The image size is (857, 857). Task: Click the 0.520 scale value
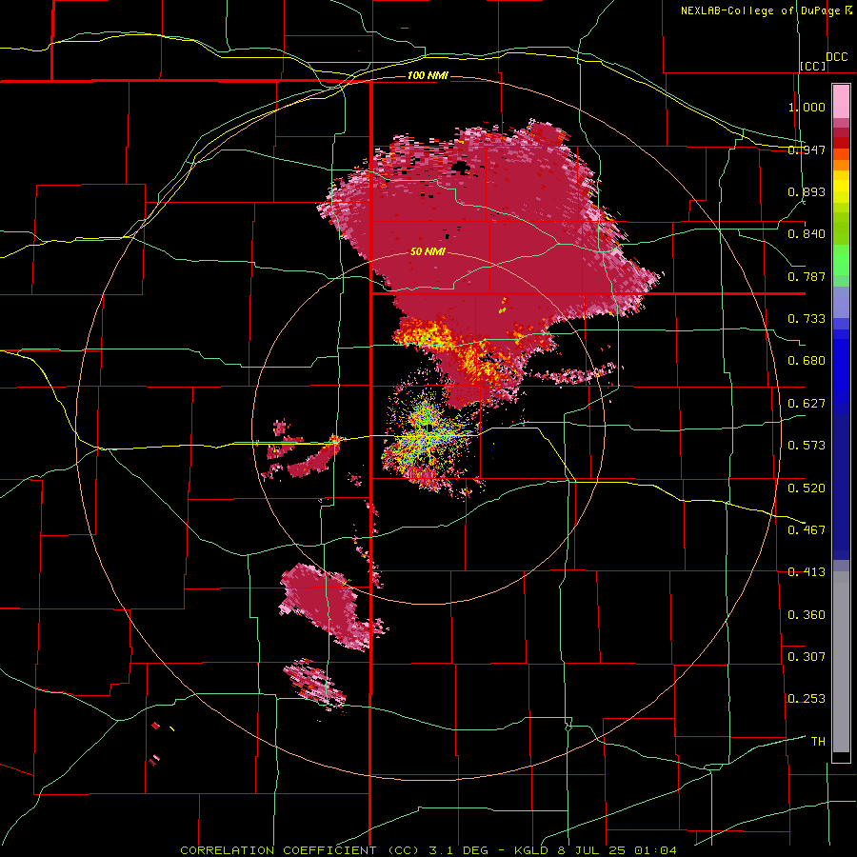pos(807,488)
